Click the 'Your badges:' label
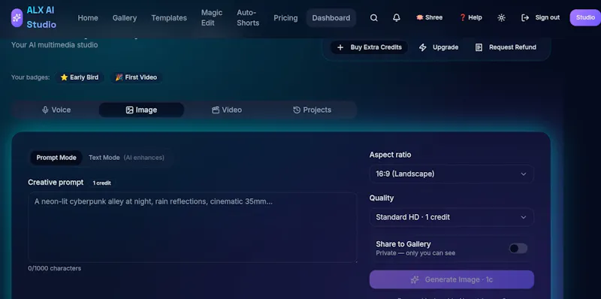The image size is (601, 299). click(30, 77)
